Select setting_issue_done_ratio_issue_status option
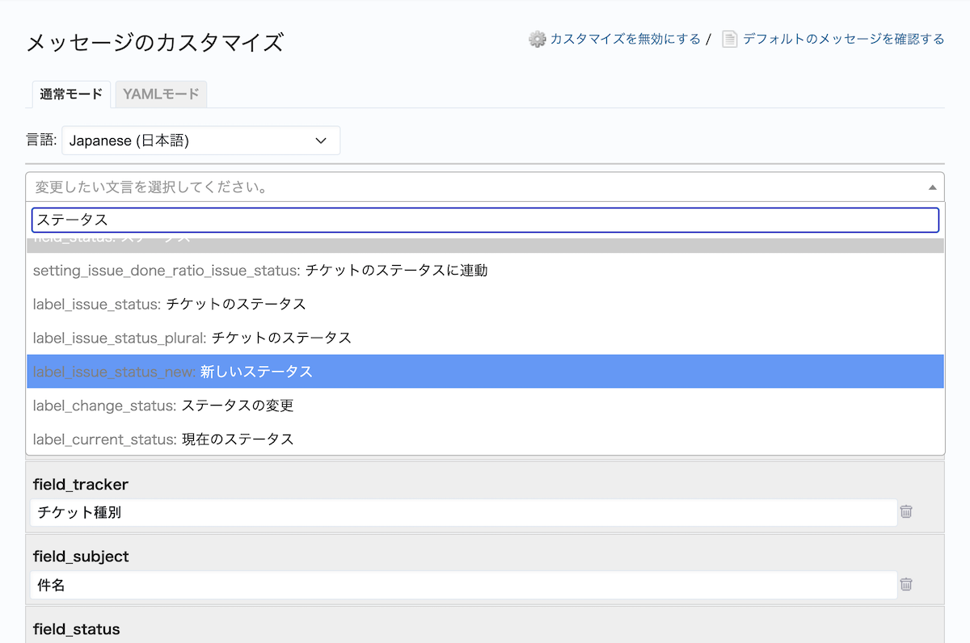 [259, 271]
